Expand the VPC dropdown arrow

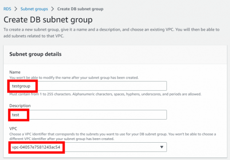(162, 147)
